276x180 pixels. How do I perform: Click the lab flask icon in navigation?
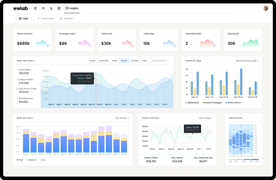[51, 8]
